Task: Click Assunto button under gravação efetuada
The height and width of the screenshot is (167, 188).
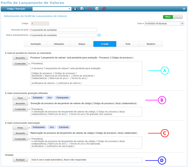Action: pyautogui.click(x=20, y=103)
